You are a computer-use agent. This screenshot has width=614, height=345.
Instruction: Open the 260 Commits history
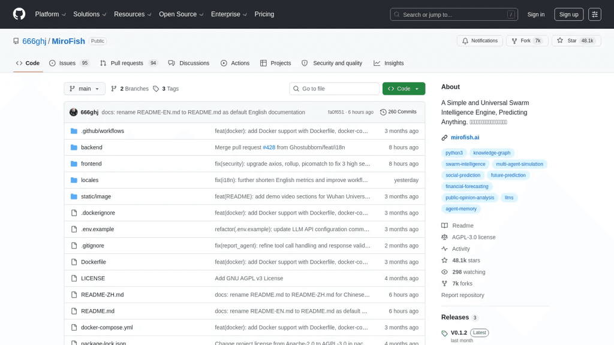(398, 112)
